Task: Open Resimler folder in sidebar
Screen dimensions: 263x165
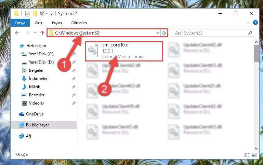Action: click(x=37, y=95)
